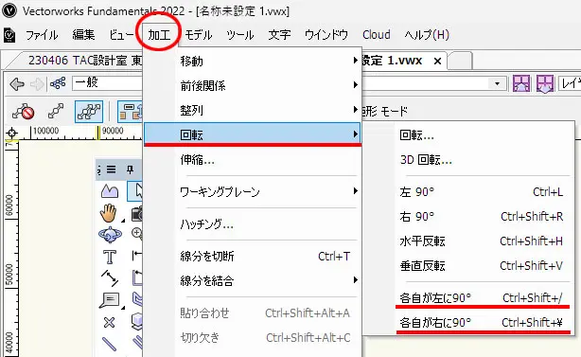Click the 一般 class field
This screenshot has height=357, width=581.
pyautogui.click(x=108, y=83)
